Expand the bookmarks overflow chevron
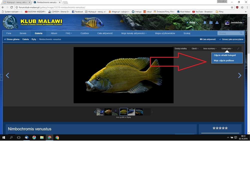250x180 pixels. click(x=246, y=12)
